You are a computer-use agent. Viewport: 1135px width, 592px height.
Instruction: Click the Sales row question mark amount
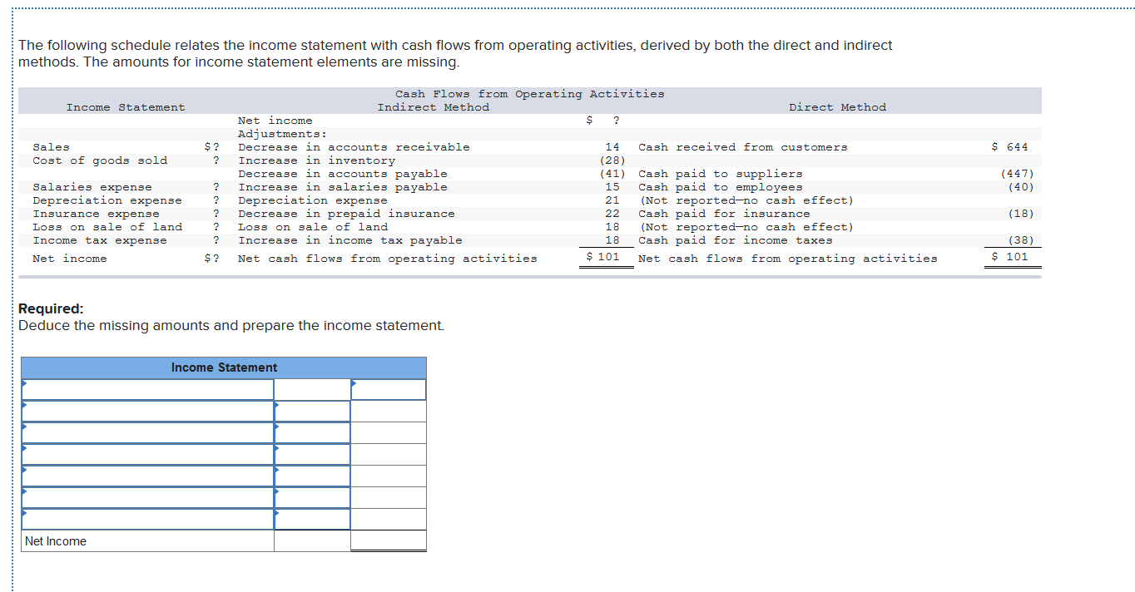coord(212,146)
